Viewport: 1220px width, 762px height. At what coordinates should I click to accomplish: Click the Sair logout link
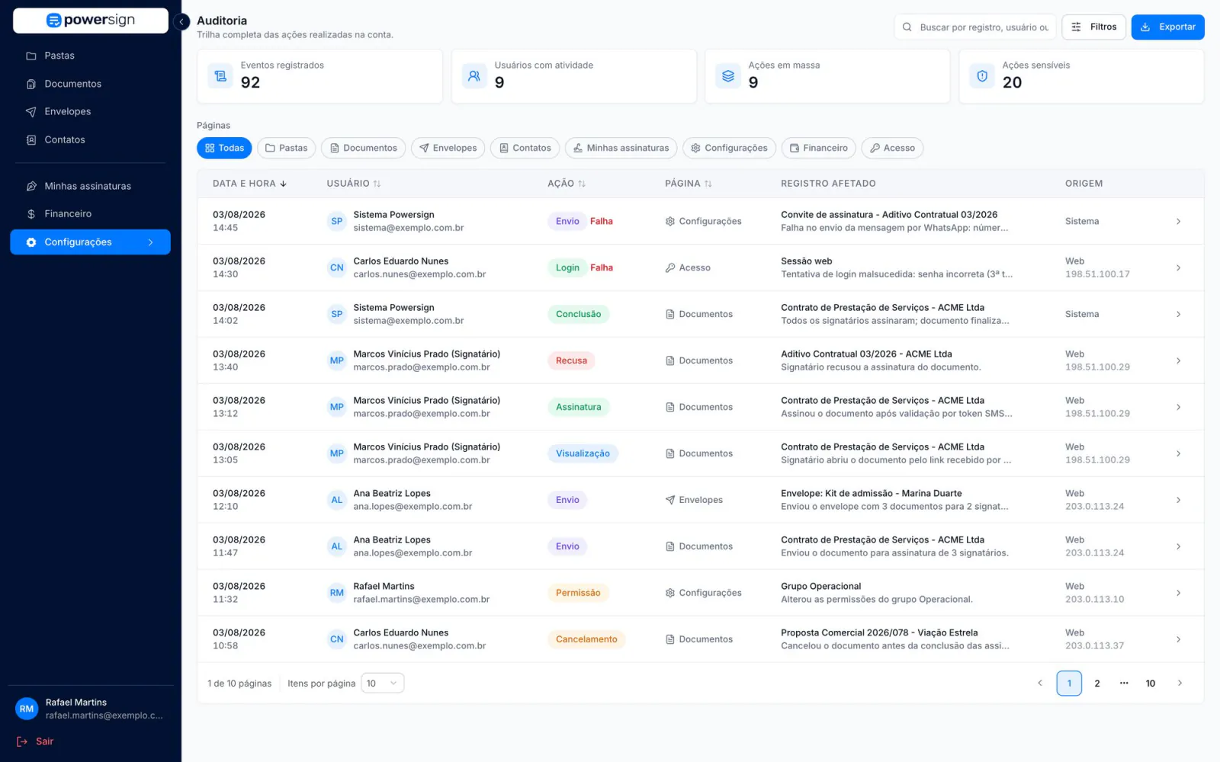36,741
